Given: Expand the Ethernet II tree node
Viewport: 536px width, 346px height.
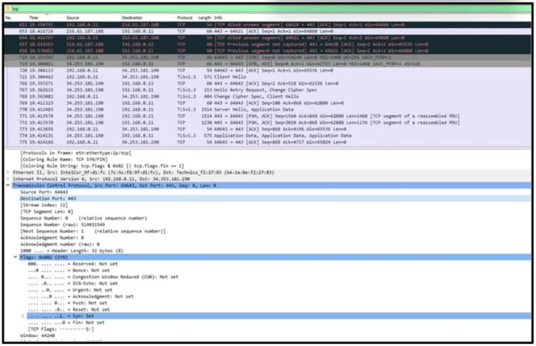Looking at the screenshot, I should click(x=8, y=173).
